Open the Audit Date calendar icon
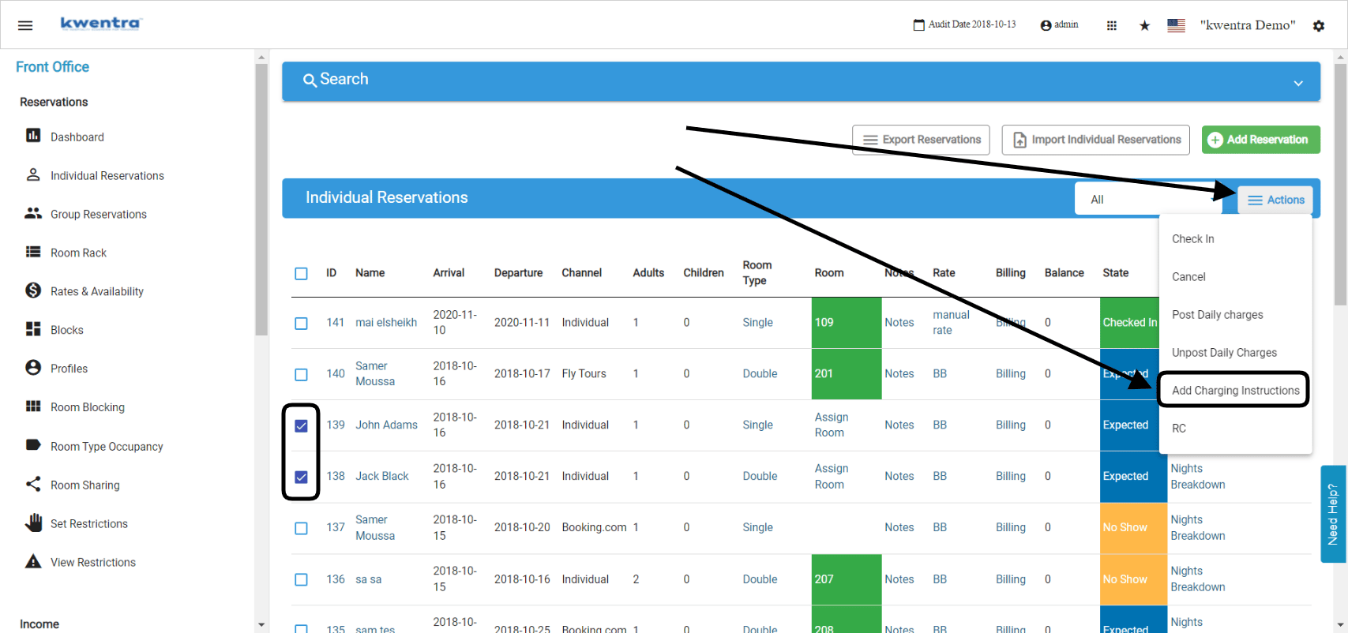 918,25
